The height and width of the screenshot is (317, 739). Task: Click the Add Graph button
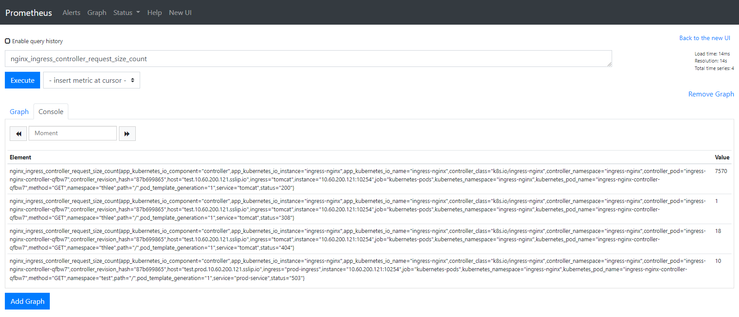click(x=27, y=301)
